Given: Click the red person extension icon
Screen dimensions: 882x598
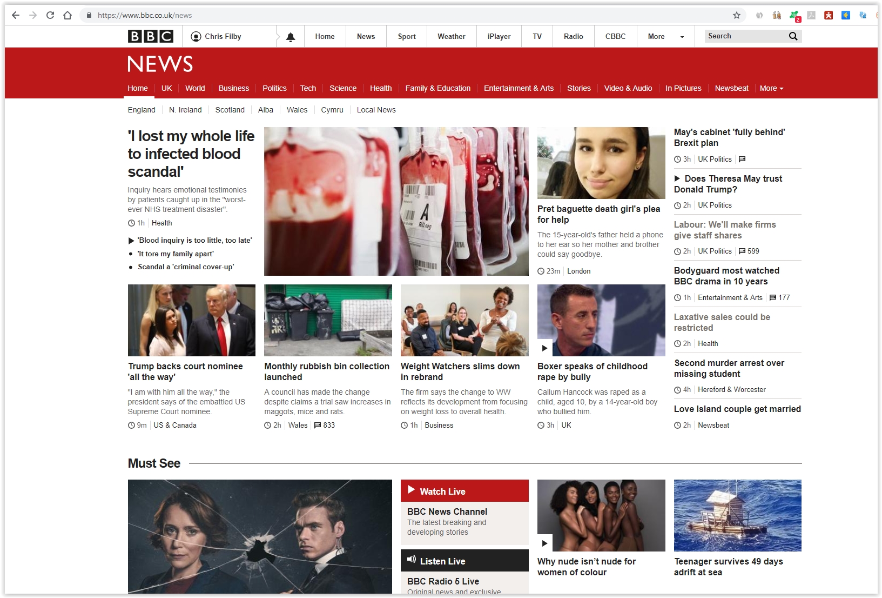Looking at the screenshot, I should click(x=829, y=15).
